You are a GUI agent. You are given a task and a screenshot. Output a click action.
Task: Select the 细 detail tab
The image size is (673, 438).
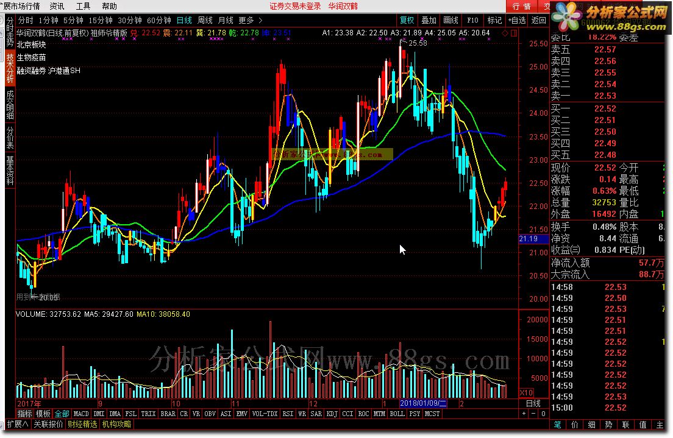pos(591,425)
